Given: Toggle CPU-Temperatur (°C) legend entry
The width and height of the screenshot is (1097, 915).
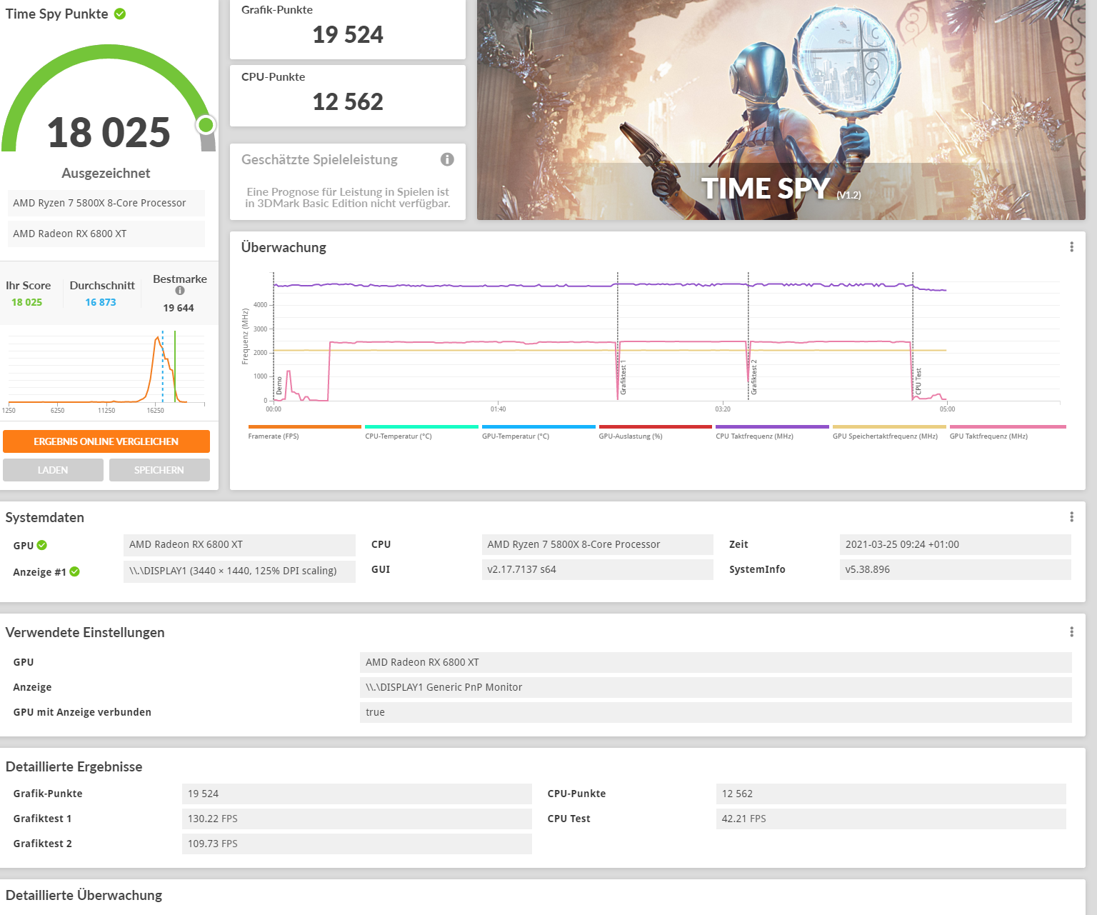Looking at the screenshot, I should [421, 433].
